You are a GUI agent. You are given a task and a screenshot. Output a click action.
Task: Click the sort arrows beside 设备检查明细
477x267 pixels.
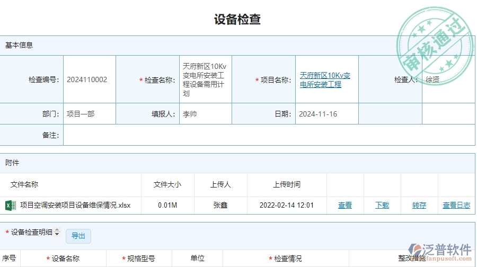(x=57, y=233)
